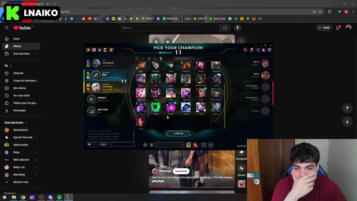
Task: Open the KICKLET bookmark
Action: (x=148, y=19)
